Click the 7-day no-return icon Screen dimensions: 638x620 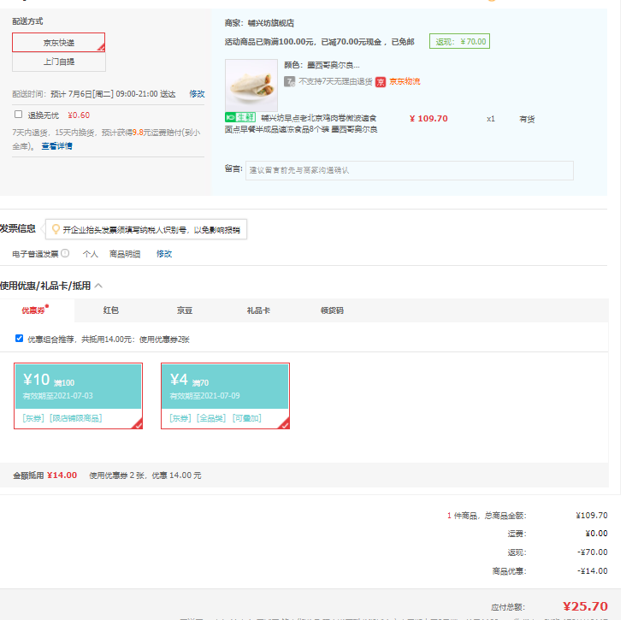pyautogui.click(x=289, y=82)
